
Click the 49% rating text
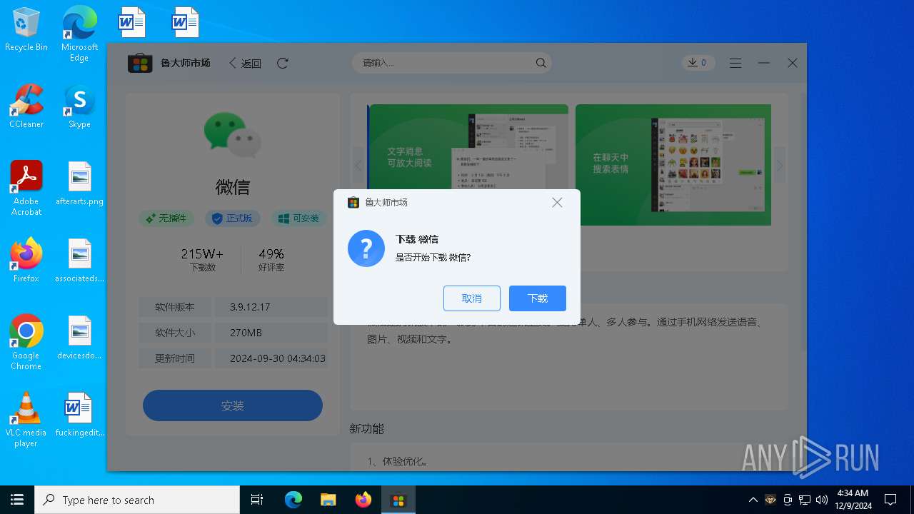pyautogui.click(x=271, y=254)
